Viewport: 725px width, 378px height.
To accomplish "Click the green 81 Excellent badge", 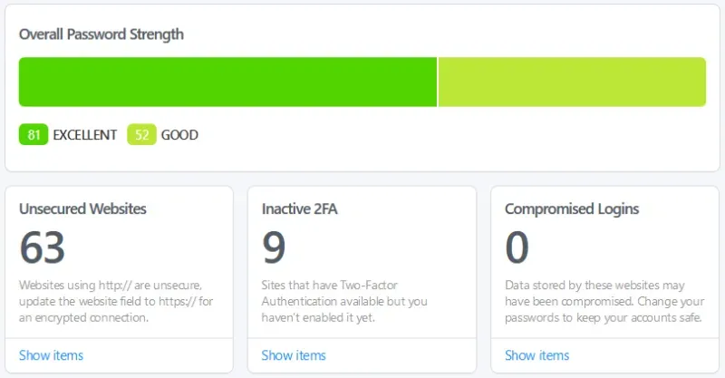I will coord(34,135).
